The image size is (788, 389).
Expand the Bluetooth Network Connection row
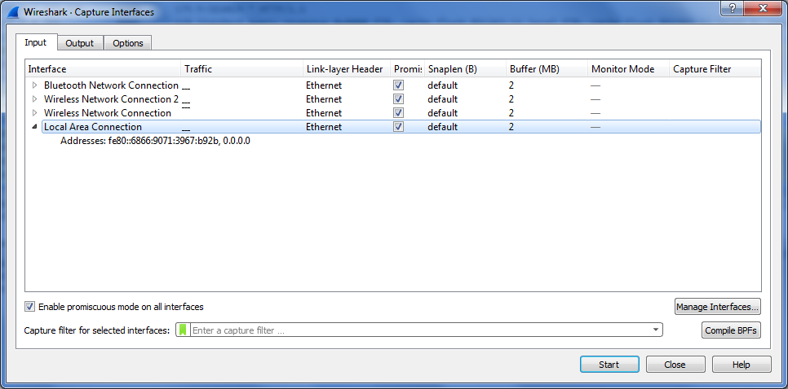(34, 85)
